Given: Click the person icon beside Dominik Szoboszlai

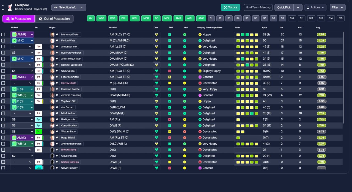Looking at the screenshot, I should [x=57, y=65].
